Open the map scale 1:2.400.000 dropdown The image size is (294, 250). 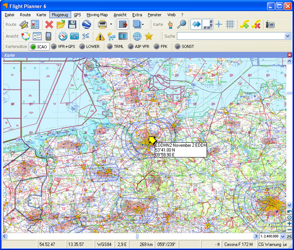pos(283,236)
